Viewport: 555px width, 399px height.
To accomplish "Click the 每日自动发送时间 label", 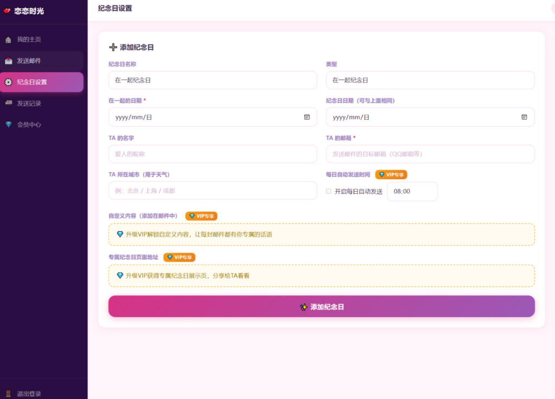I will tap(348, 174).
